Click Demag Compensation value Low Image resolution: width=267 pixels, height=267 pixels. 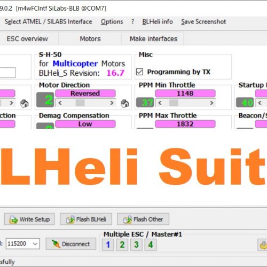coord(85,124)
